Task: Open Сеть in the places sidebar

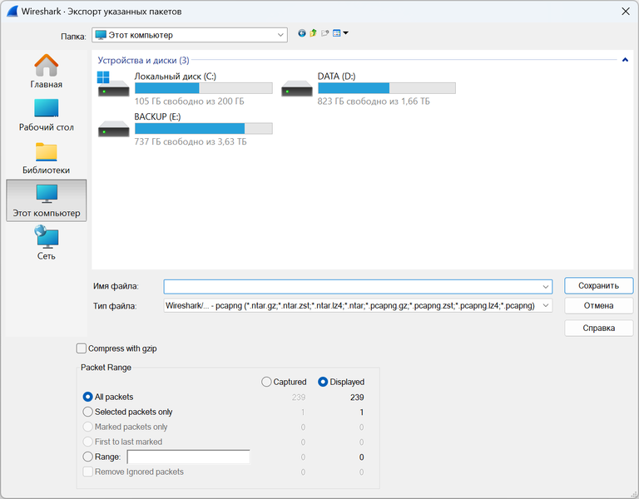Action: (x=46, y=243)
